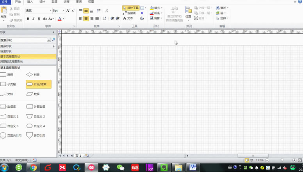This screenshot has height=173, width=303.
Task: Click the Grow Font icon
Action: coord(68,10)
